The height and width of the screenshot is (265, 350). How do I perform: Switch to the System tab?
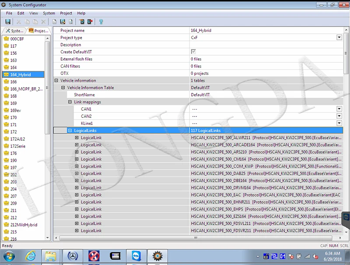click(14, 31)
